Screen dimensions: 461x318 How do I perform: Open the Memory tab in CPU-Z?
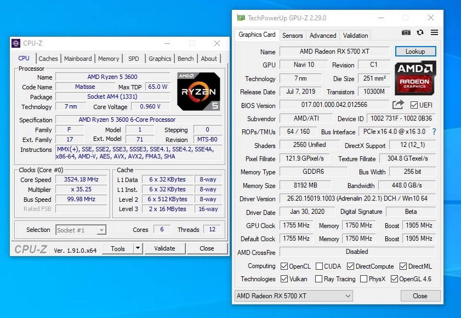pyautogui.click(x=109, y=59)
